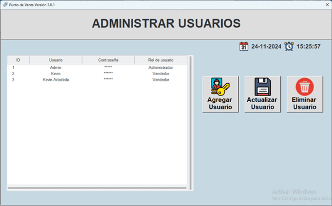The width and height of the screenshot is (332, 206).
Task: Click the calendar icon beside the date
Action: tap(244, 46)
